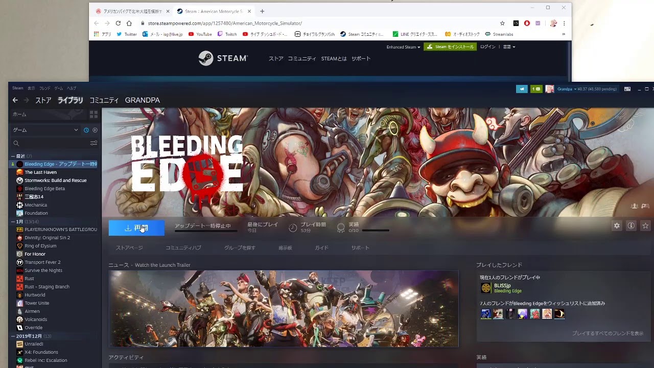Open the Launch Trailer news thumbnail
654x368 pixels.
pyautogui.click(x=284, y=309)
